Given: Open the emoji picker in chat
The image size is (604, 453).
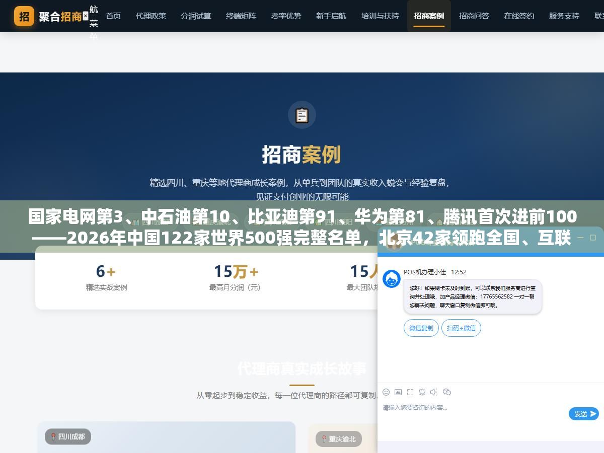Looking at the screenshot, I should click(x=386, y=392).
